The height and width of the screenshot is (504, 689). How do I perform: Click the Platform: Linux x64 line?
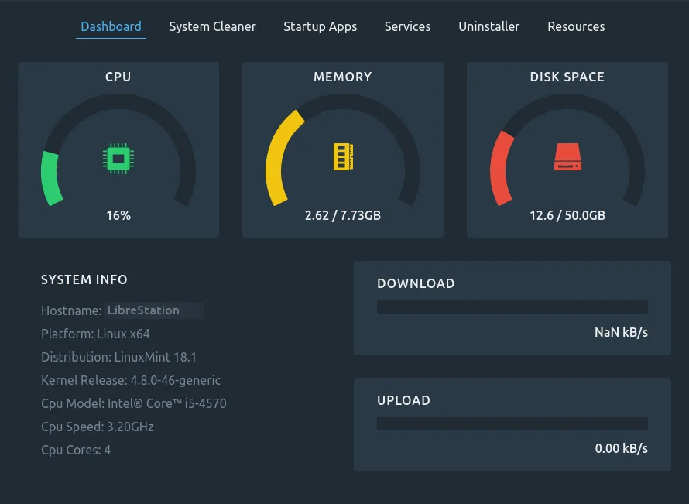coord(95,334)
